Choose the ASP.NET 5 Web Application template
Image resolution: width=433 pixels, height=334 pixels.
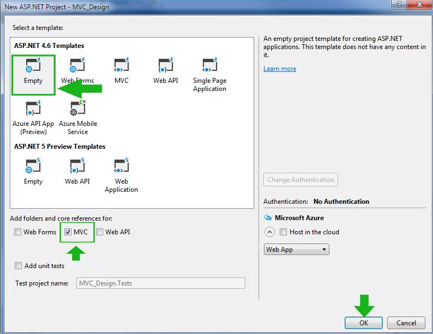point(121,175)
